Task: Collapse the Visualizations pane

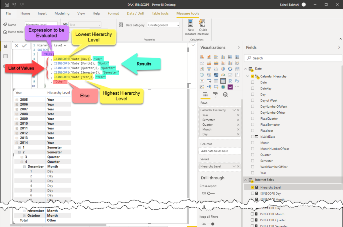Action: 238,47
